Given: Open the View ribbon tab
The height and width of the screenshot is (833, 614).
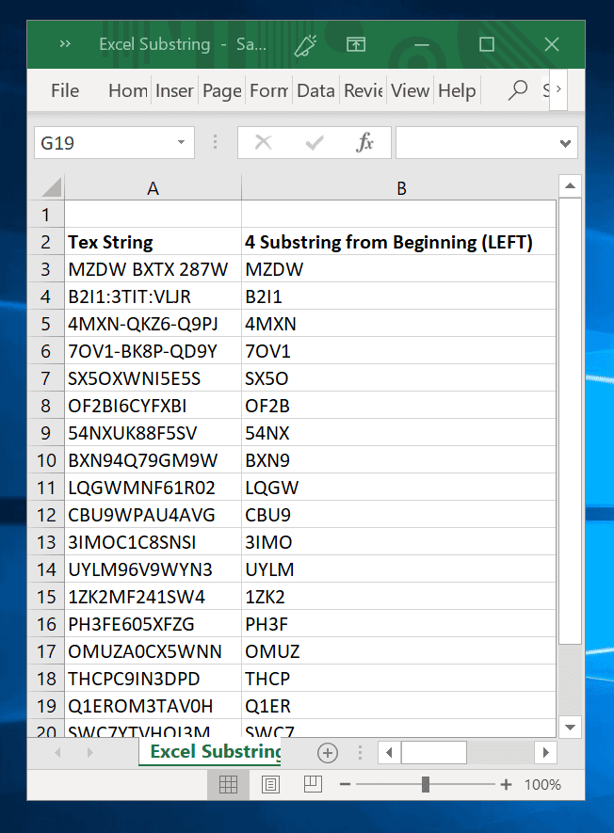Looking at the screenshot, I should (410, 90).
